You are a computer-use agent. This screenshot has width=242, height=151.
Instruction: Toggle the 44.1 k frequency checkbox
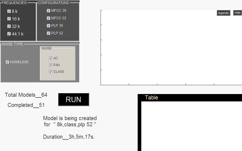click(9, 34)
